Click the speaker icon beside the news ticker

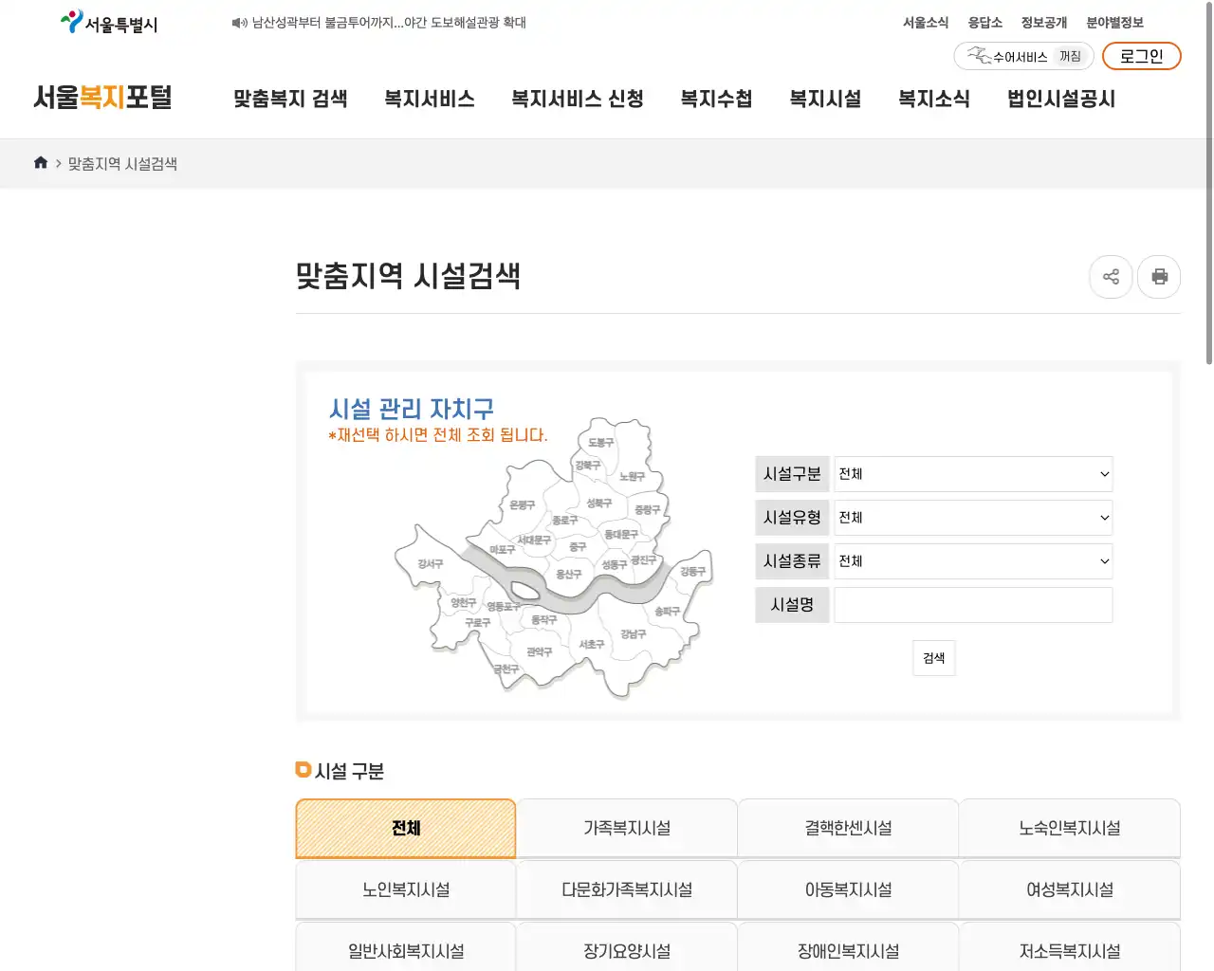click(239, 23)
